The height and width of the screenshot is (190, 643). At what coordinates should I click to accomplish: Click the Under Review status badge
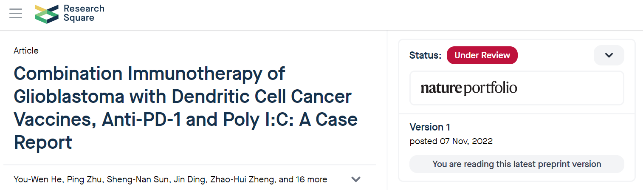[482, 55]
